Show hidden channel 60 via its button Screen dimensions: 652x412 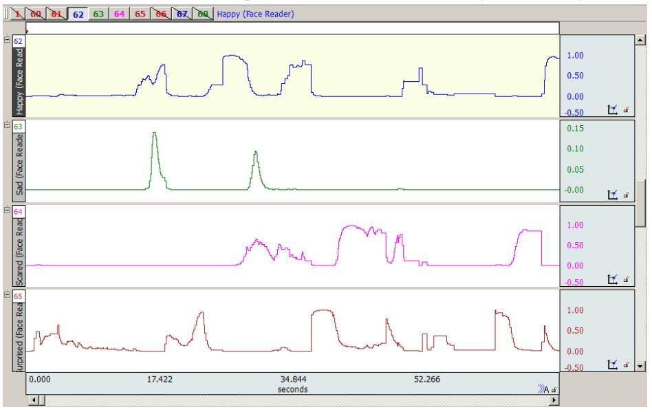[34, 13]
